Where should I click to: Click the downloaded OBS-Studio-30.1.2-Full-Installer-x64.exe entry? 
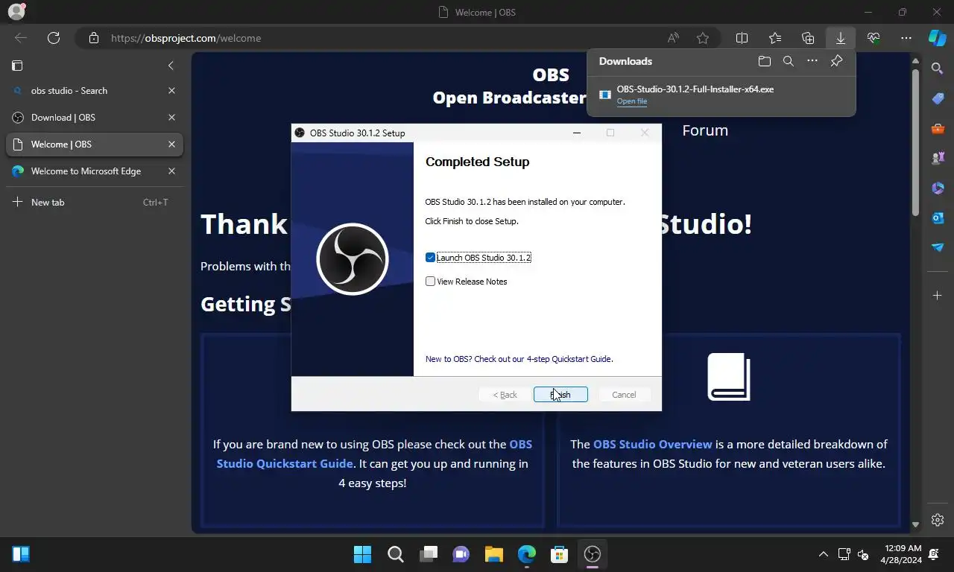[x=721, y=95]
